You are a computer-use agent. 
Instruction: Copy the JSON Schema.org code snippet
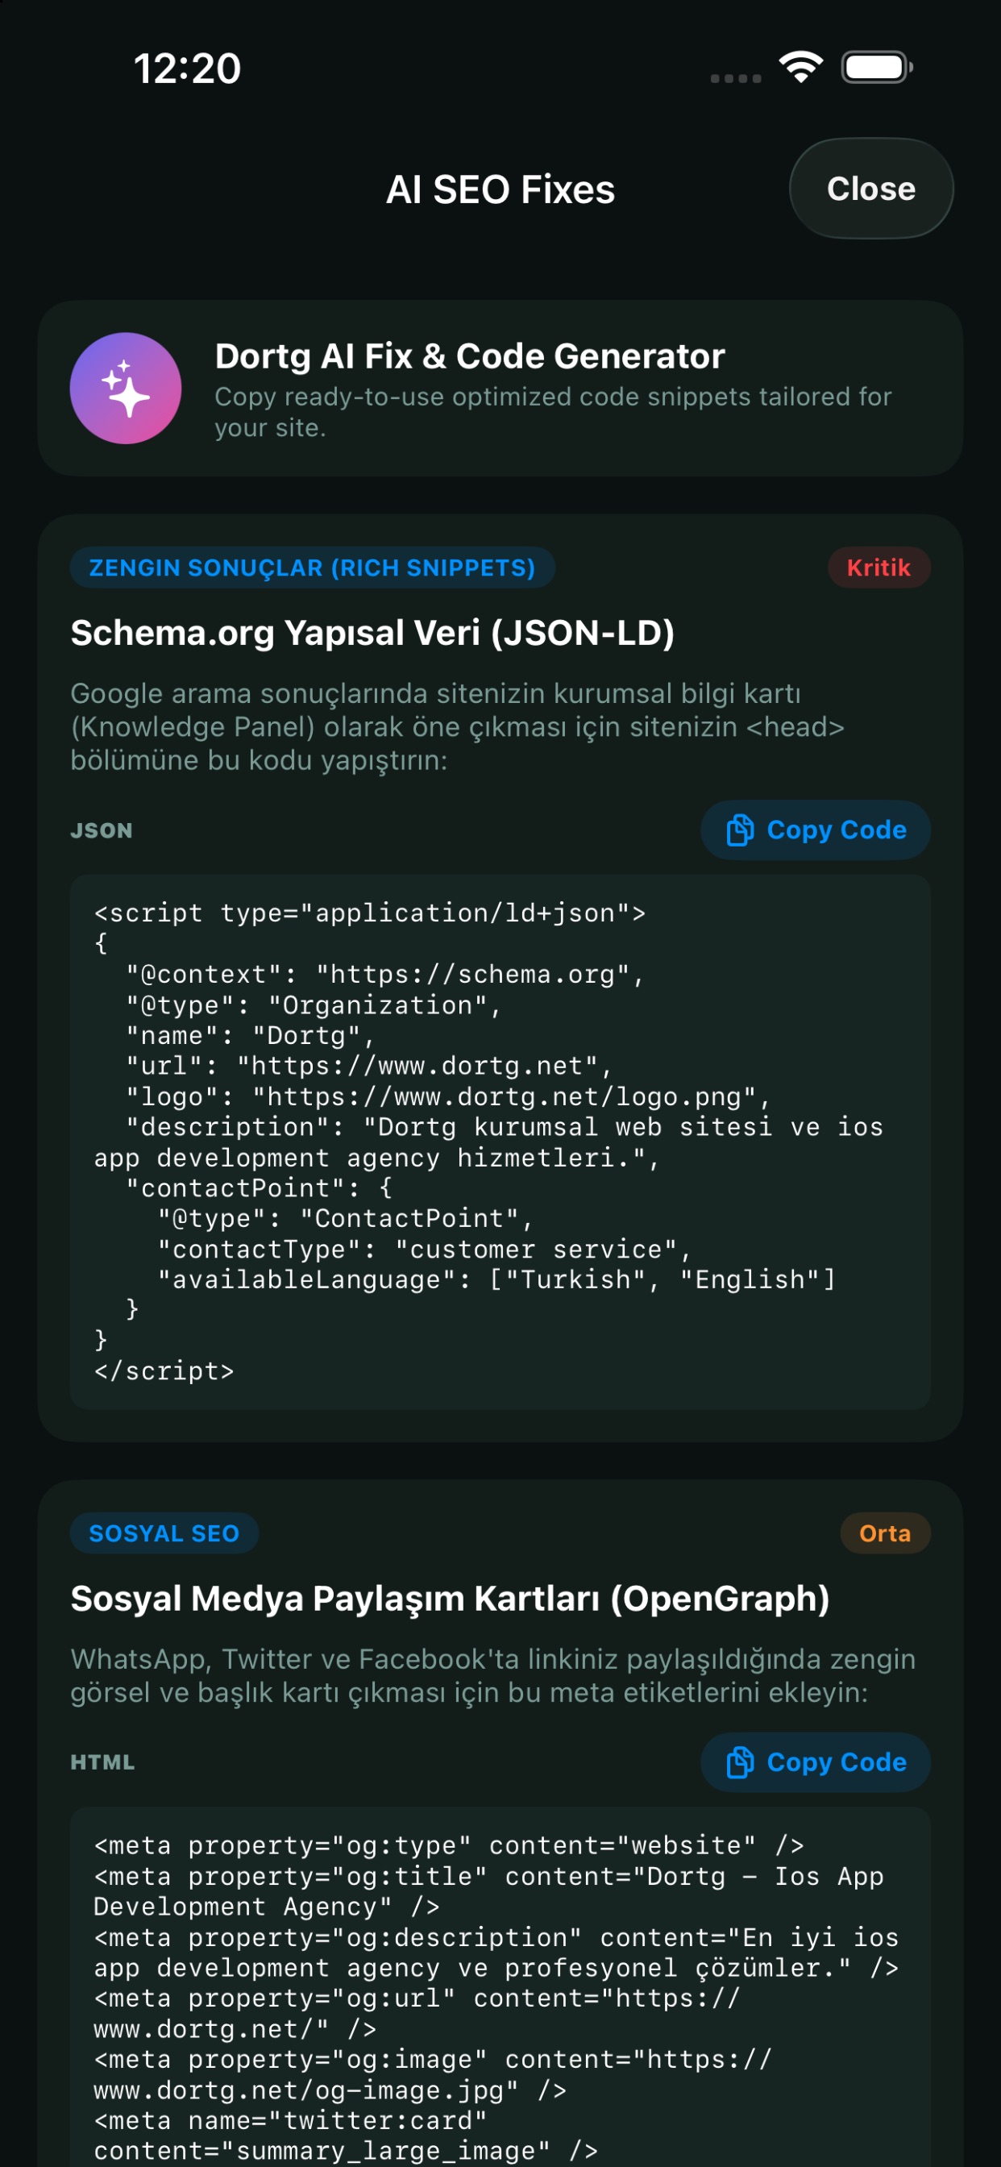tap(815, 830)
